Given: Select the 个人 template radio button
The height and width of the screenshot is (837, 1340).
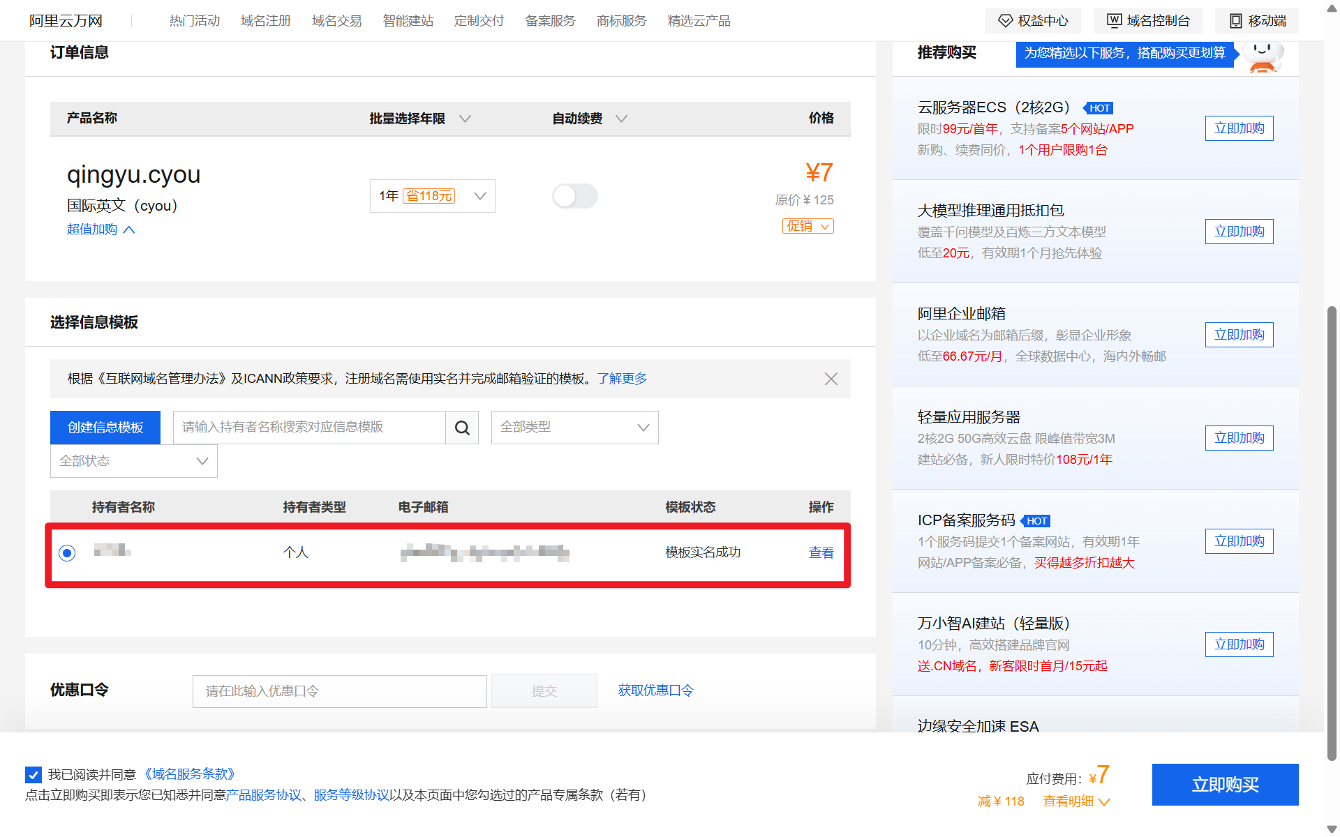Looking at the screenshot, I should (67, 553).
